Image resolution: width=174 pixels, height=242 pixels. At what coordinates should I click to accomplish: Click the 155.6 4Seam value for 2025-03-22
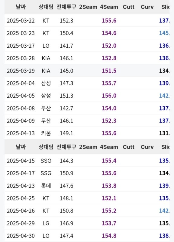tap(109, 21)
